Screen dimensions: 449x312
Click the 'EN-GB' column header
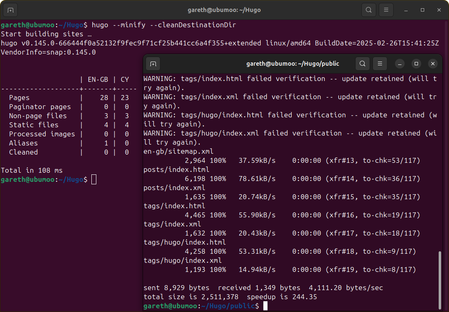click(x=98, y=80)
